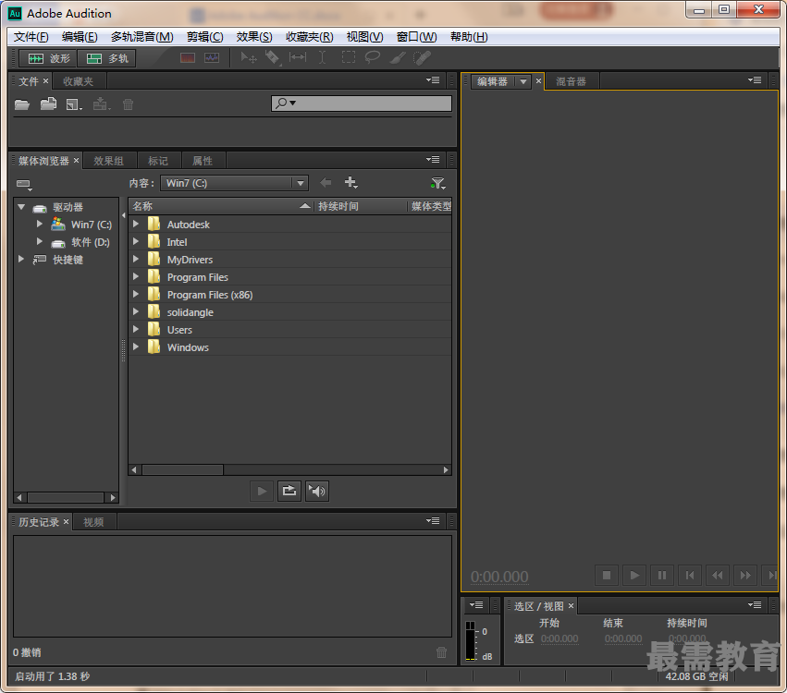The height and width of the screenshot is (693, 787).
Task: Expand the Windows folder
Action: pyautogui.click(x=136, y=347)
